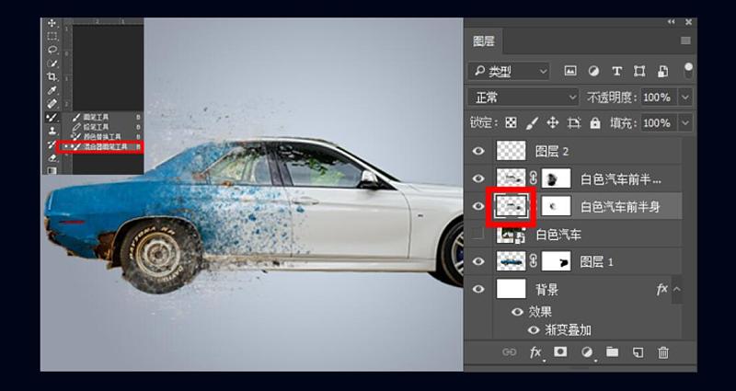Select the 白色汽车前半... layer mask thumbnail

pyautogui.click(x=557, y=178)
